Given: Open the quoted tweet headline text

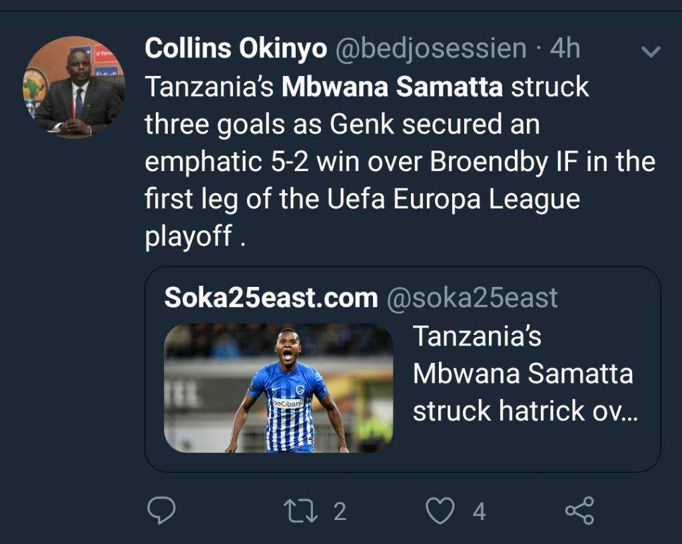Looking at the screenshot, I should click(x=525, y=373).
